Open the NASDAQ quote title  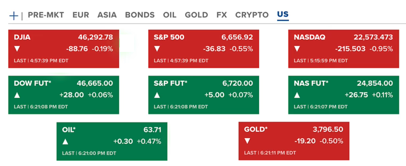pyautogui.click(x=309, y=37)
